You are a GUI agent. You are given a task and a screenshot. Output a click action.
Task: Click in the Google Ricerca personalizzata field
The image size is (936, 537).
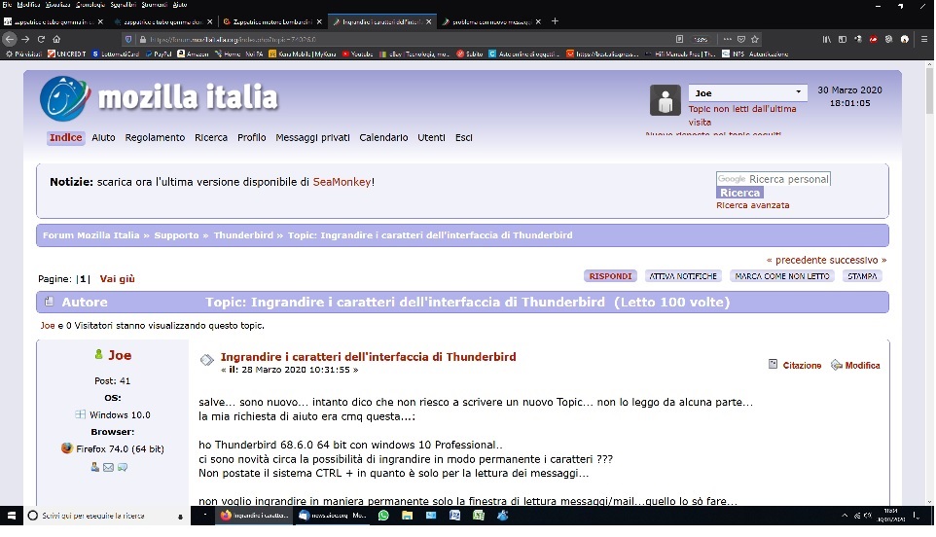(774, 179)
